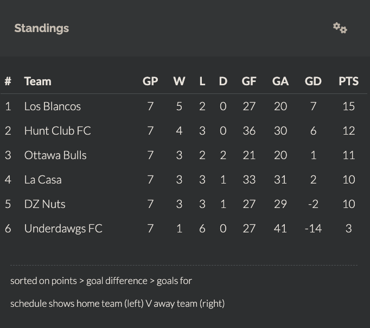Open the standings settings gears icon
370x328 pixels.
coord(340,28)
